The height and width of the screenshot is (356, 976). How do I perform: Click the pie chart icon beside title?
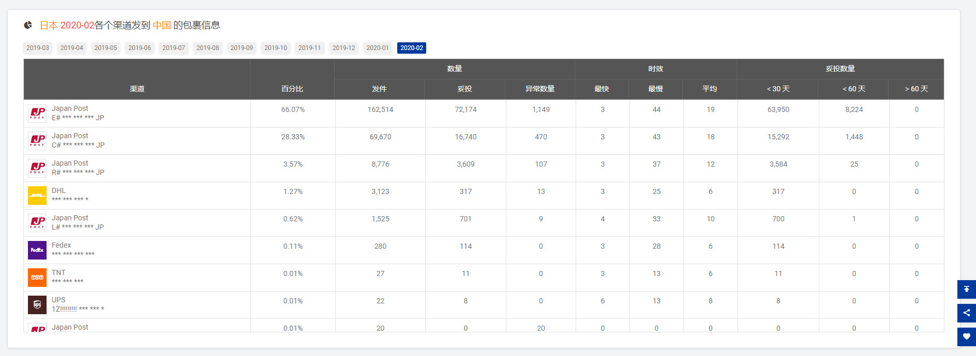click(28, 25)
